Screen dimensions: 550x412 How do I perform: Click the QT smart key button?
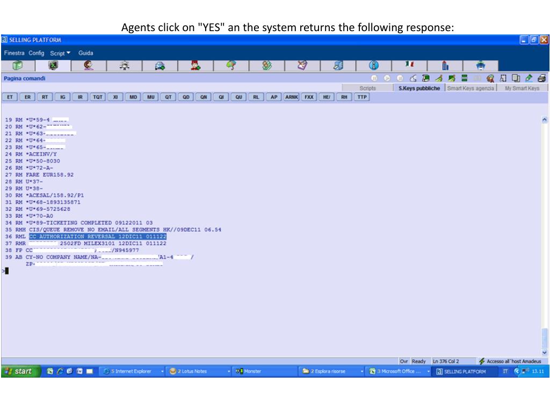[168, 97]
